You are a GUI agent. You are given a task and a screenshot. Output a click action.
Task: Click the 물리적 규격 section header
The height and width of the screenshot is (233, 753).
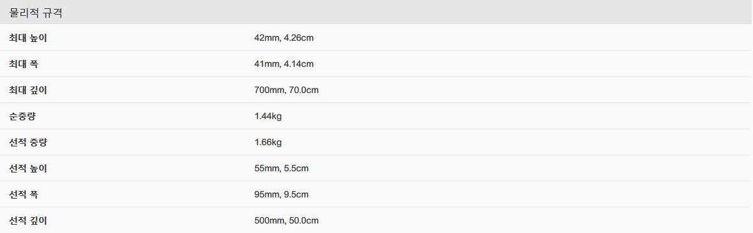click(x=36, y=13)
